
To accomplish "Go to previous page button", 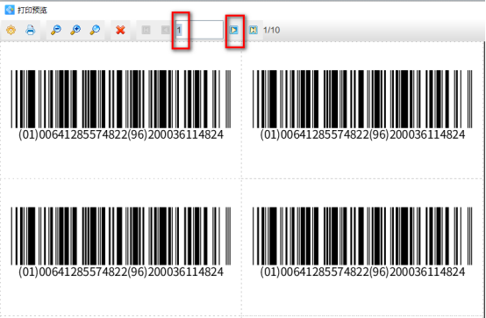I will pyautogui.click(x=165, y=30).
